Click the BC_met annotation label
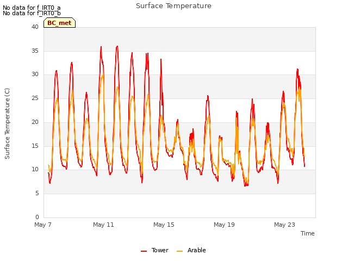The width and height of the screenshot is (348, 261). click(x=59, y=23)
